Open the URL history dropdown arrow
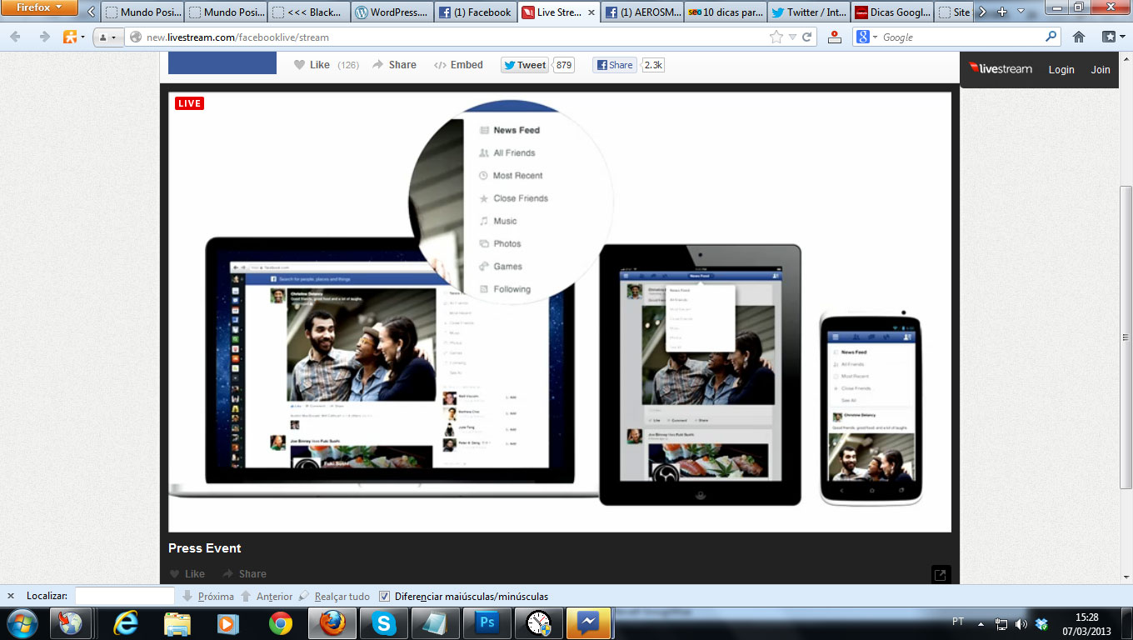The image size is (1133, 640). coord(793,37)
